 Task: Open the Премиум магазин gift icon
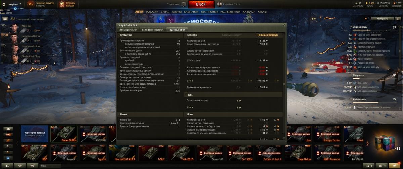click(62, 4)
